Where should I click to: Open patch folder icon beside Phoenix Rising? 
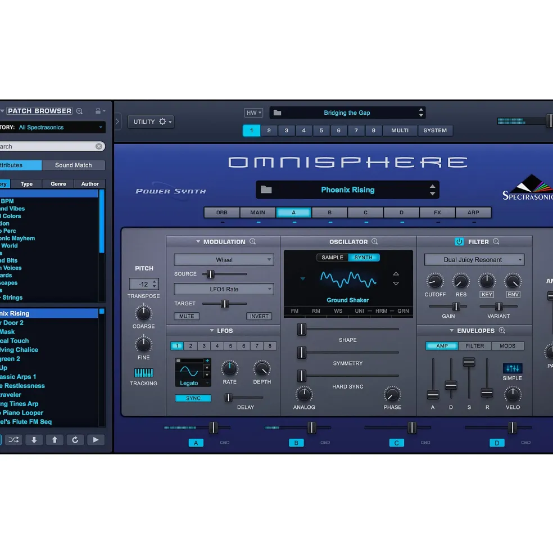266,190
